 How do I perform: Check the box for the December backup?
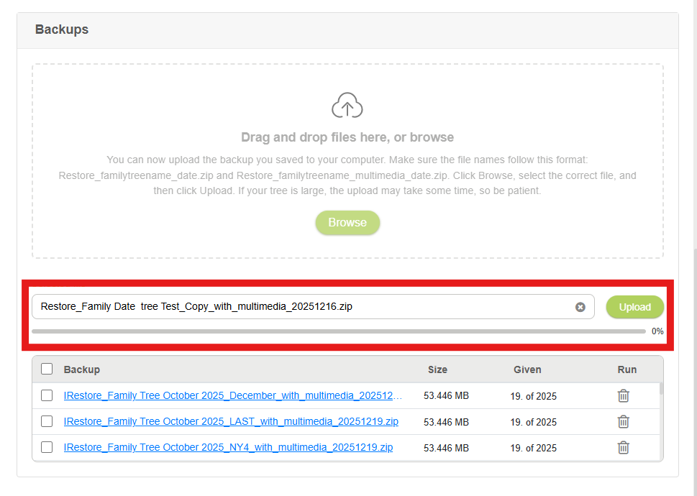[47, 395]
